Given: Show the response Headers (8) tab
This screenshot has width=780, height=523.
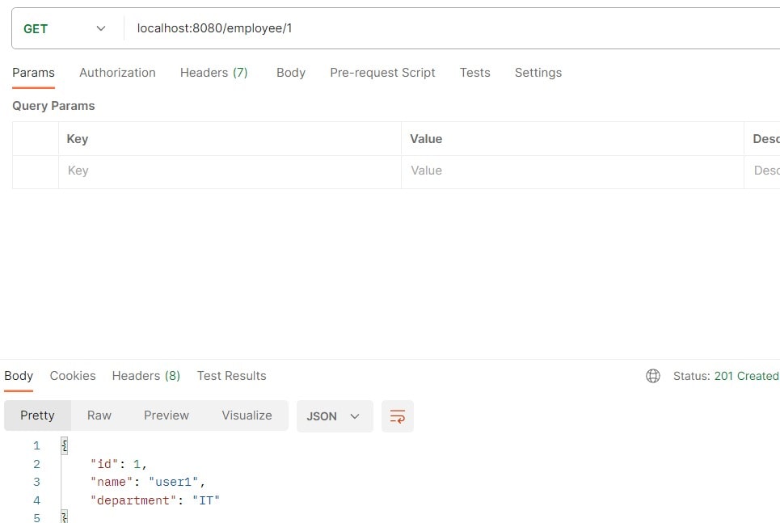Looking at the screenshot, I should [x=145, y=376].
